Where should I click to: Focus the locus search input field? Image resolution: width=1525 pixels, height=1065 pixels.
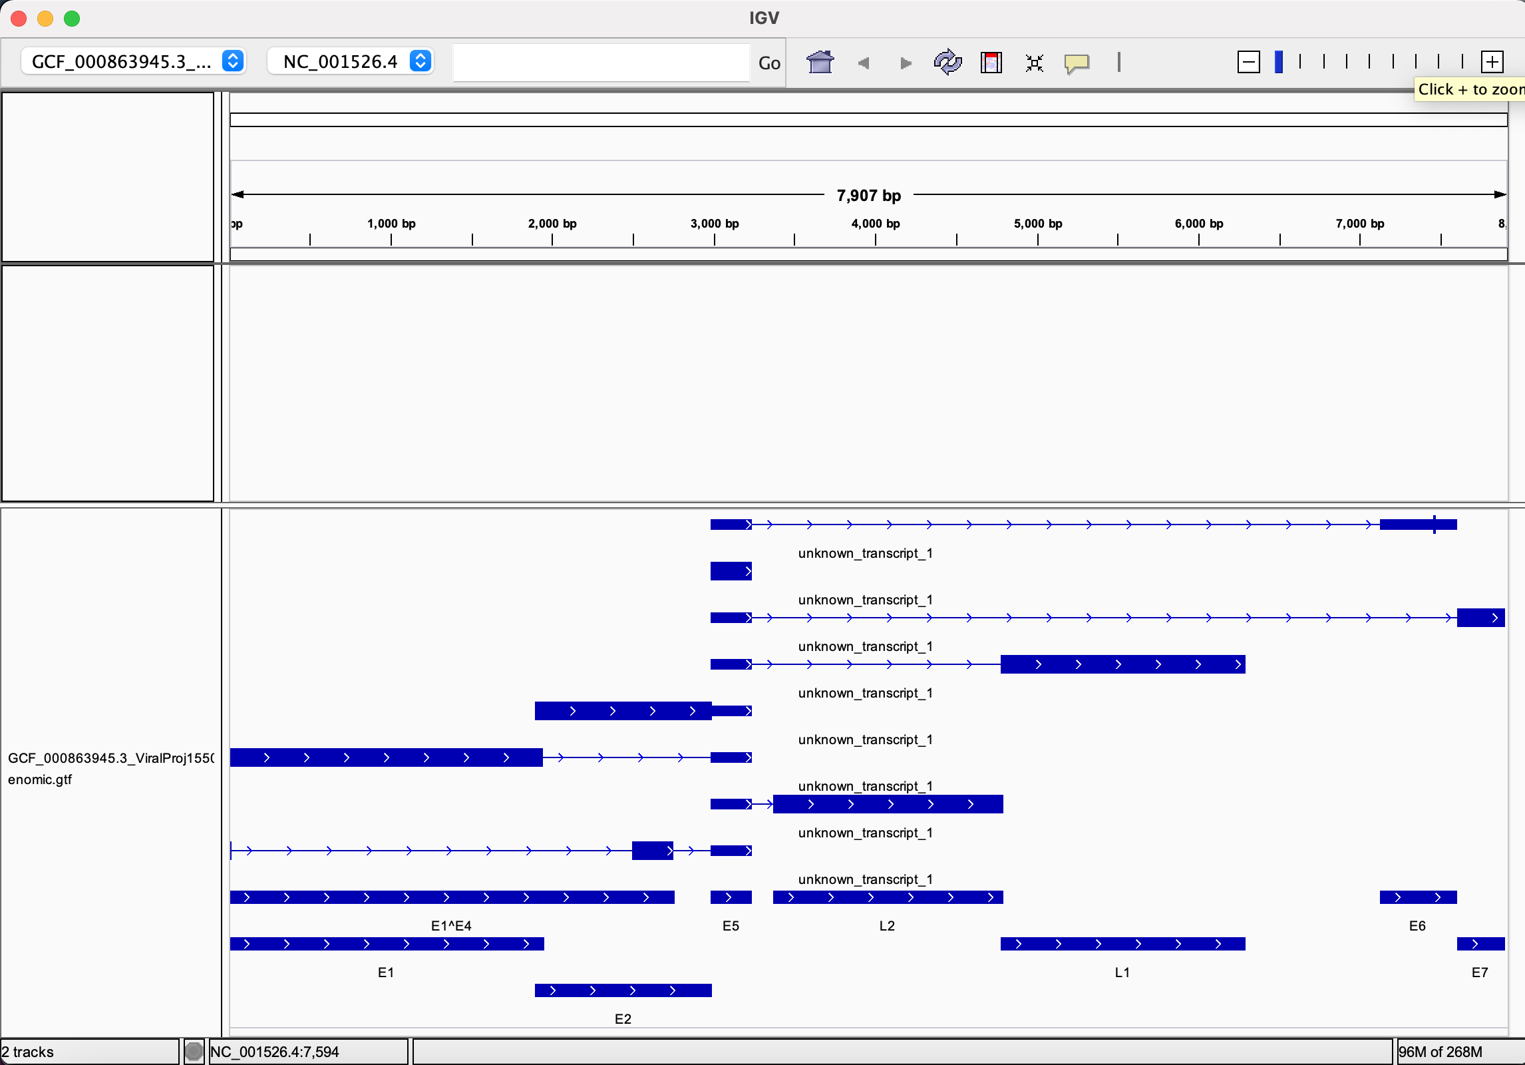(x=601, y=63)
